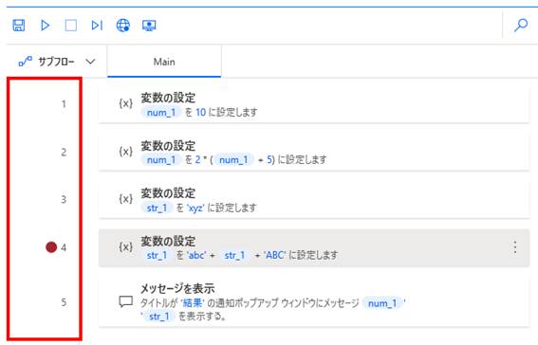Select action 1 setting num_1 to 10
Screen dimensions: 538x345
click(x=314, y=104)
